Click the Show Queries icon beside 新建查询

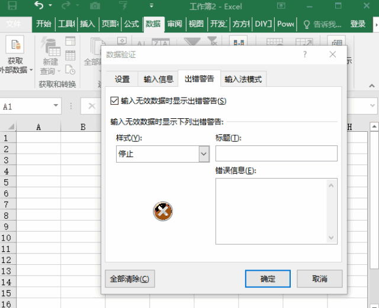(70, 41)
